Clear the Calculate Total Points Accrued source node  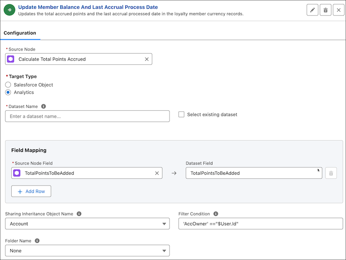[x=147, y=59]
